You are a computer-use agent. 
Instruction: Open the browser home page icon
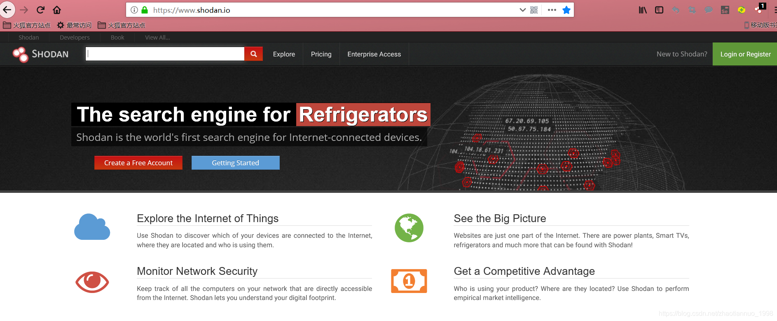coord(57,10)
